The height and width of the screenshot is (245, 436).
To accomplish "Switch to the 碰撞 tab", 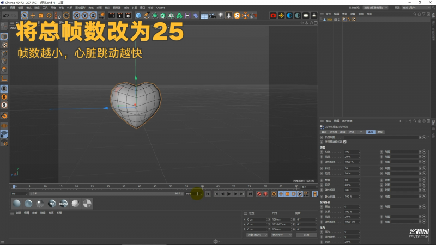I will click(x=343, y=132).
